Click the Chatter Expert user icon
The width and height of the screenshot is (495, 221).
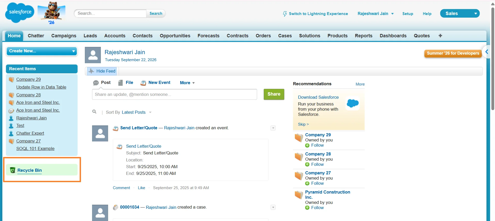pyautogui.click(x=11, y=133)
